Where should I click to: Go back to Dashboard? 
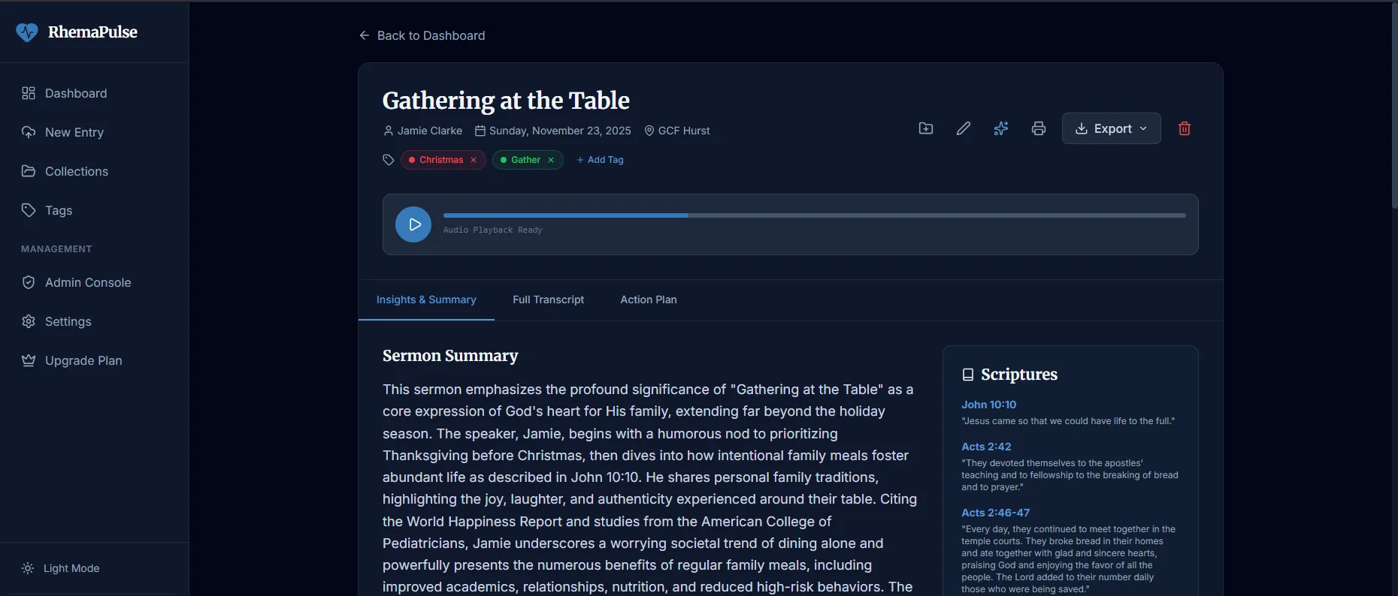(422, 35)
